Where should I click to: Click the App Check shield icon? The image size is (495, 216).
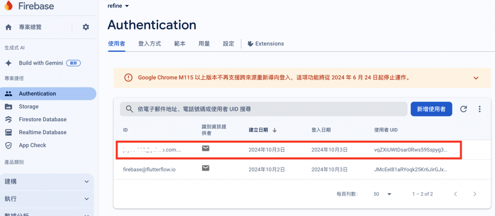(9, 145)
